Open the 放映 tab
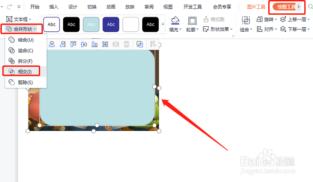 pyautogui.click(x=130, y=7)
